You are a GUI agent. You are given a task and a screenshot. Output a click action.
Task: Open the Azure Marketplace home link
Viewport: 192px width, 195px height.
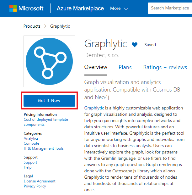point(80,8)
